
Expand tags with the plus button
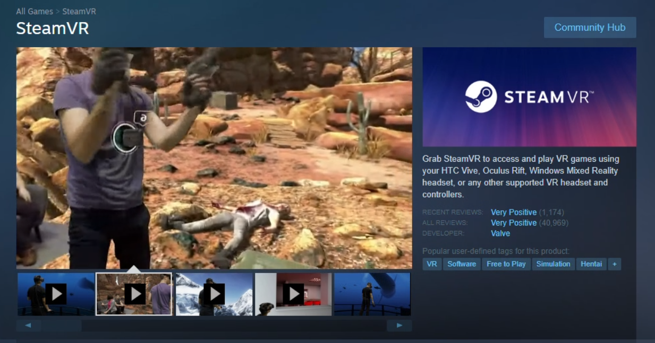click(x=615, y=264)
